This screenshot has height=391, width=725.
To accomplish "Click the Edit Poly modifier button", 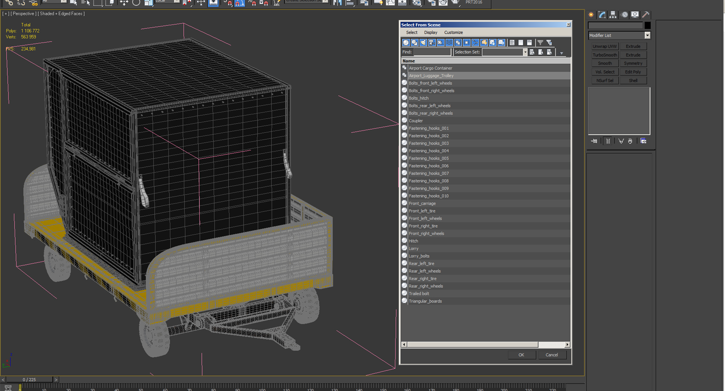I will [x=633, y=72].
